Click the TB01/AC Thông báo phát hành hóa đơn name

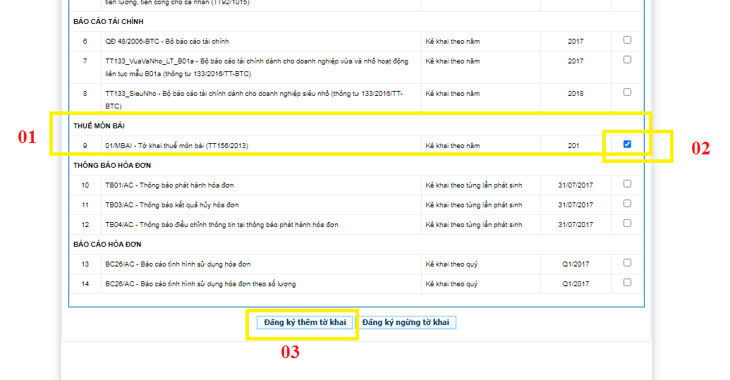[169, 185]
